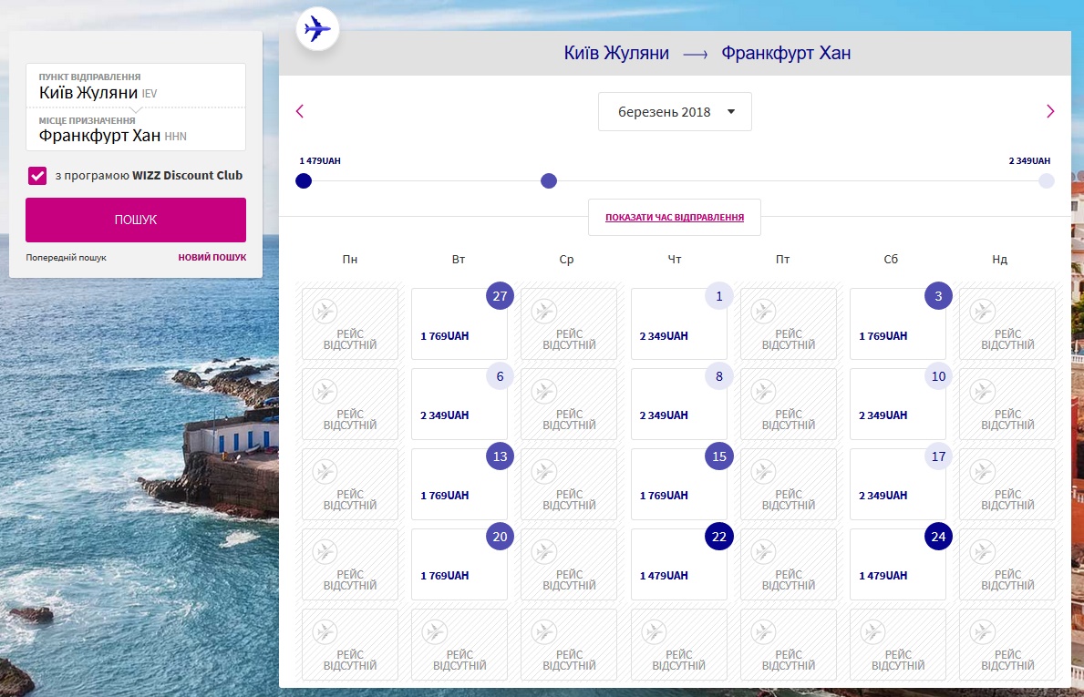This screenshot has width=1084, height=697.
Task: Select date circle 15 on Thursday
Action: [718, 456]
